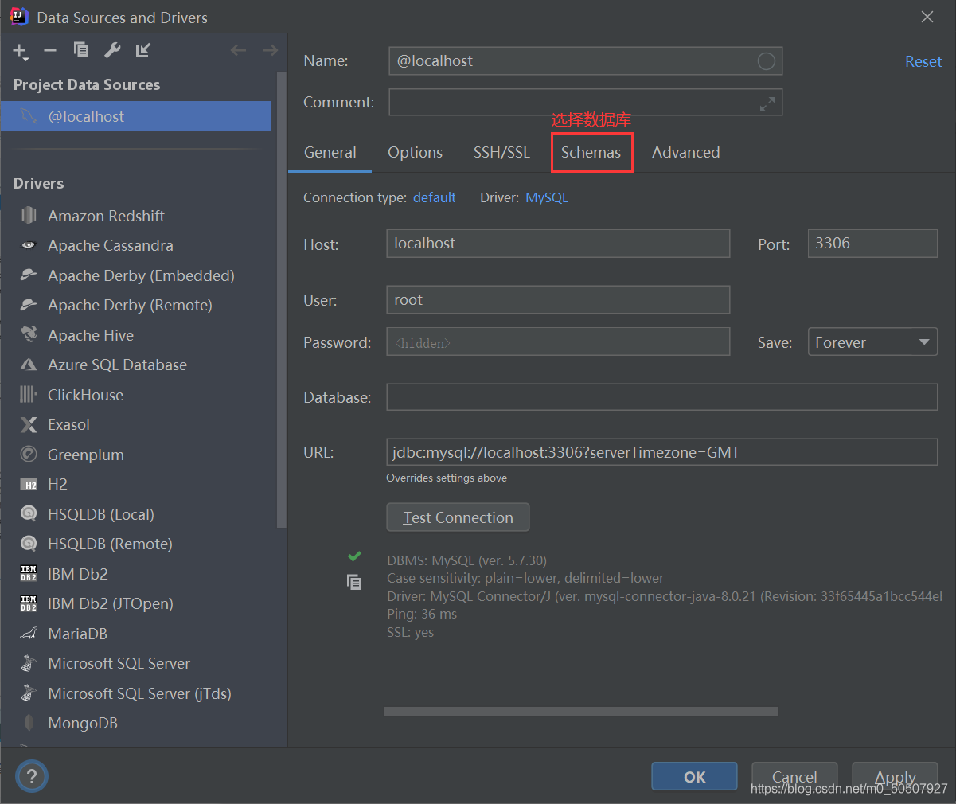
Task: Open the Advanced tab
Action: coord(685,152)
